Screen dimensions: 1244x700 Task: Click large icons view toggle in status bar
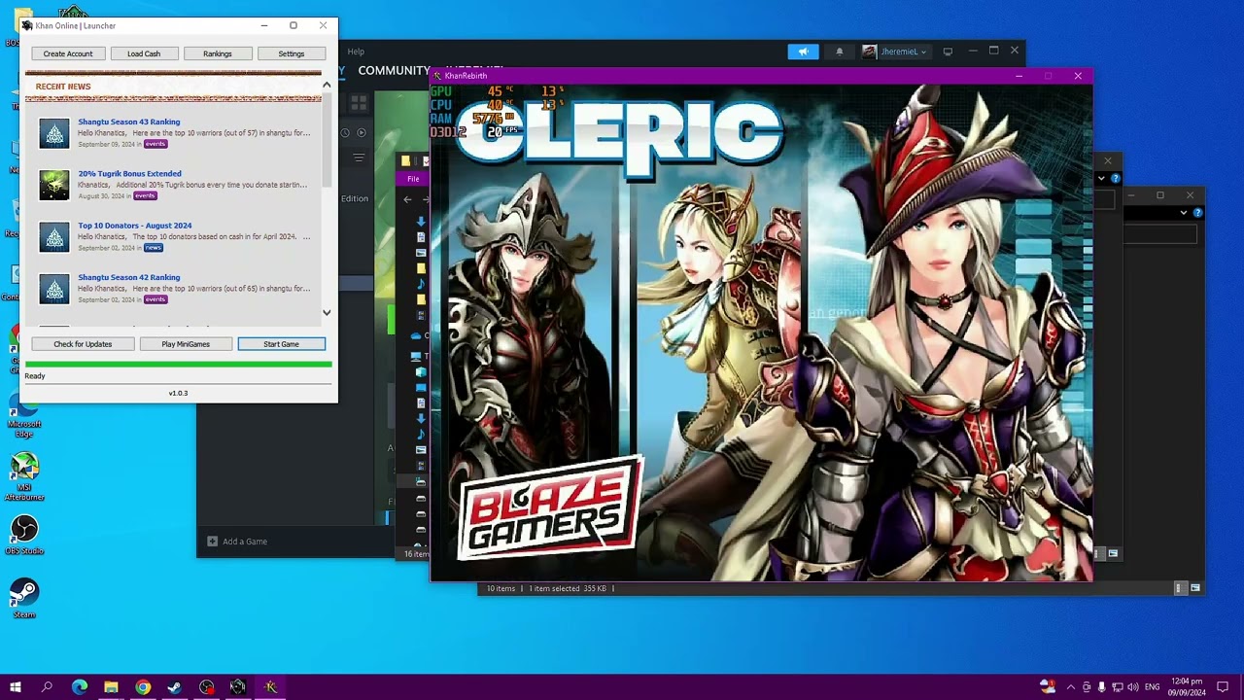1195,588
